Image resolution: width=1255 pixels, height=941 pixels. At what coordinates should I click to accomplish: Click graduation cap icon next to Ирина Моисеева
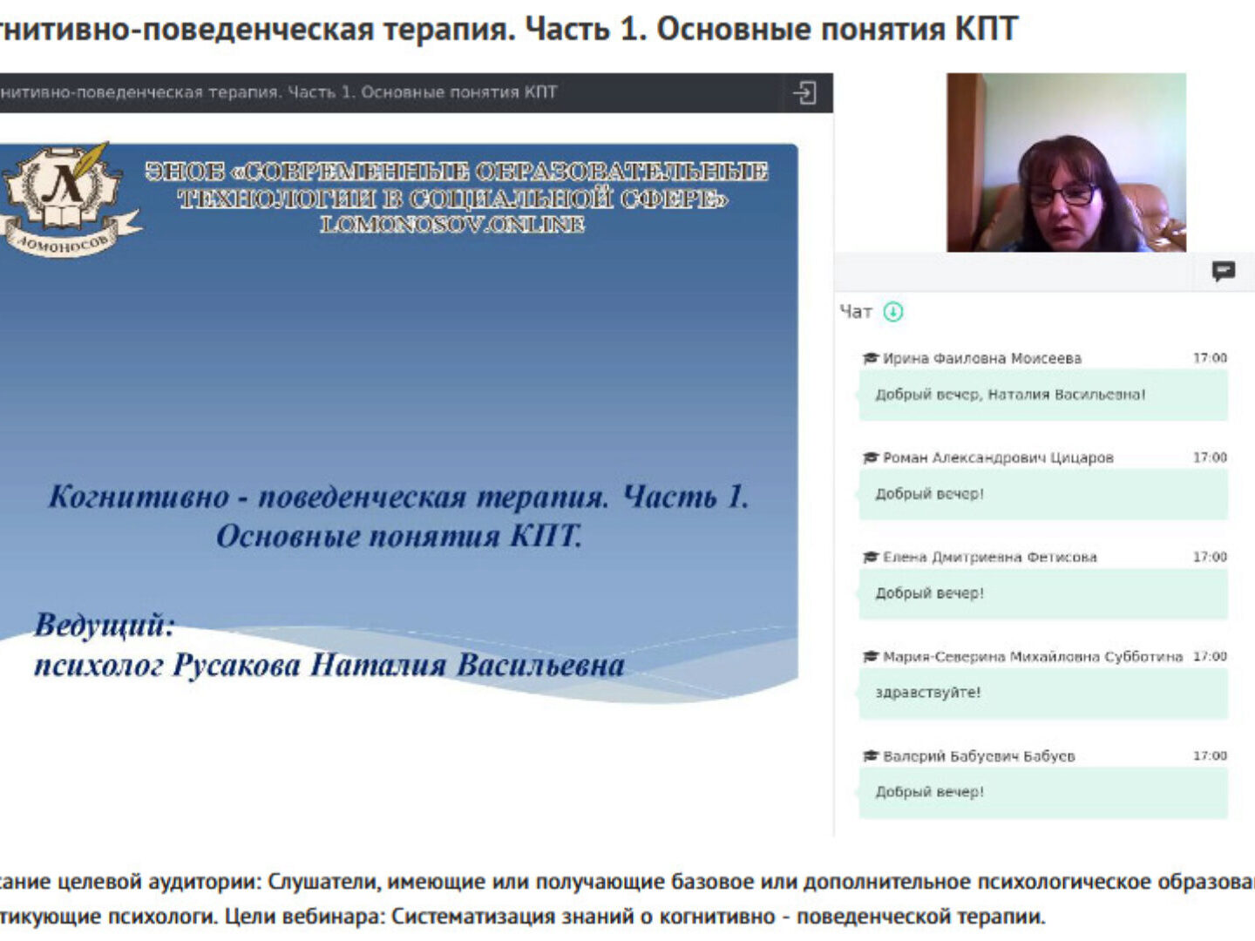click(870, 358)
